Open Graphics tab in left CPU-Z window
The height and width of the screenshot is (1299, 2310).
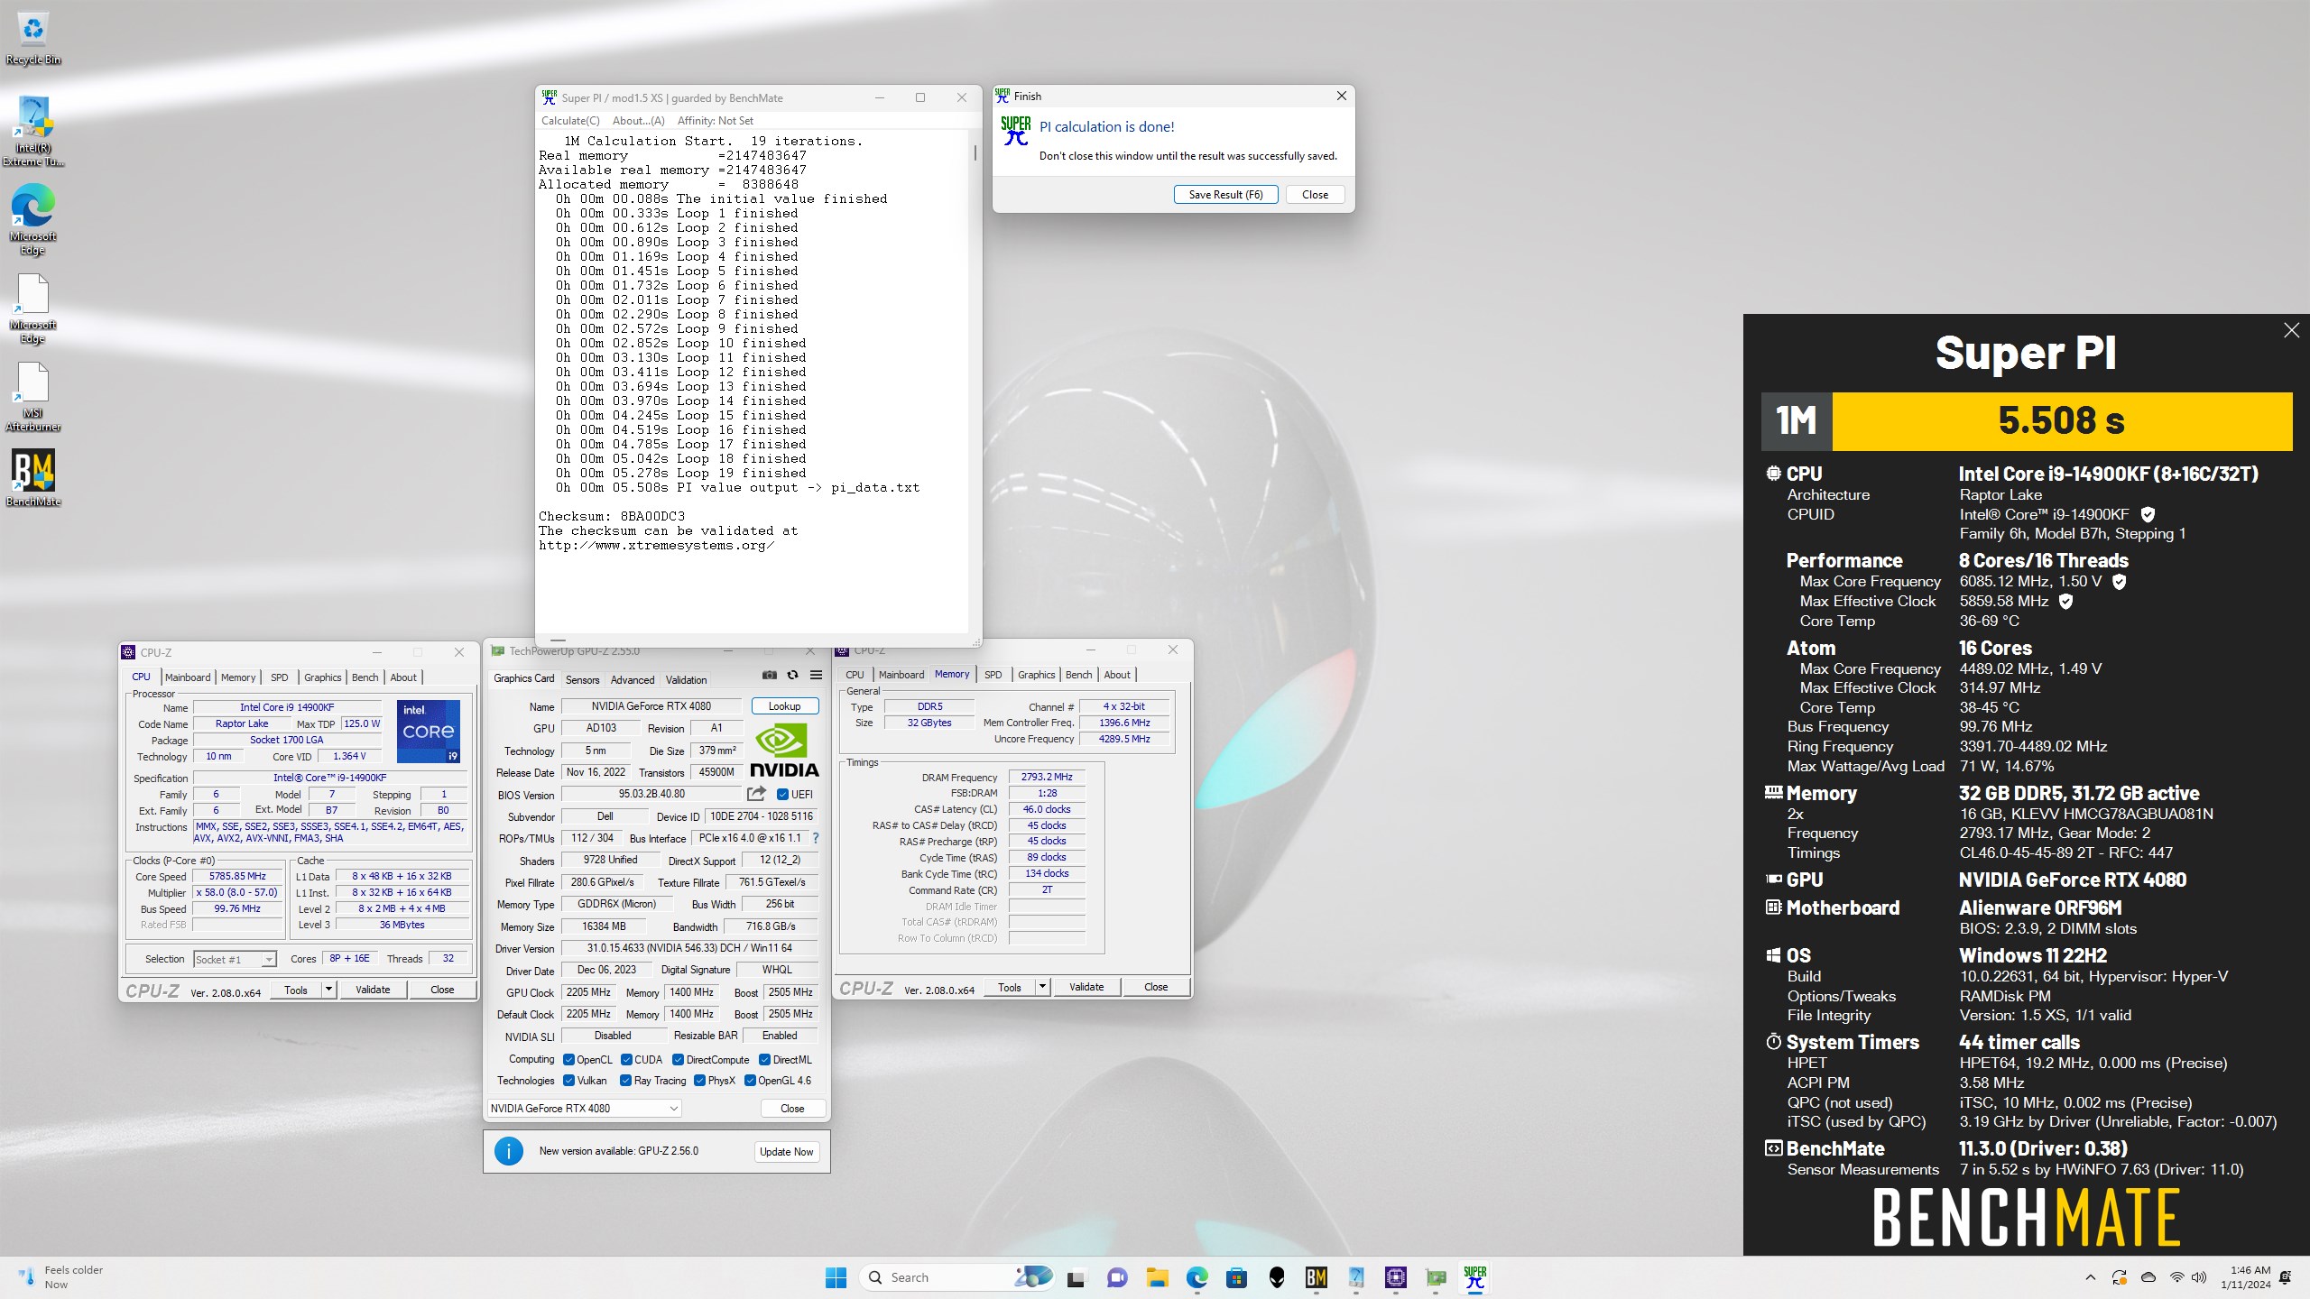(x=322, y=677)
